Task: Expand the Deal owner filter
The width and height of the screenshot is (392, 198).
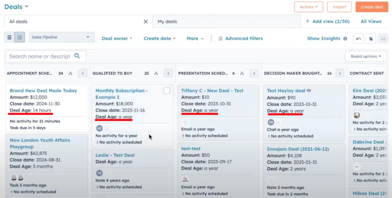Action: coord(117,38)
